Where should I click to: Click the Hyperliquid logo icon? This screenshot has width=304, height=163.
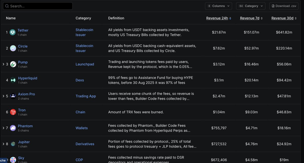pyautogui.click(x=13, y=80)
